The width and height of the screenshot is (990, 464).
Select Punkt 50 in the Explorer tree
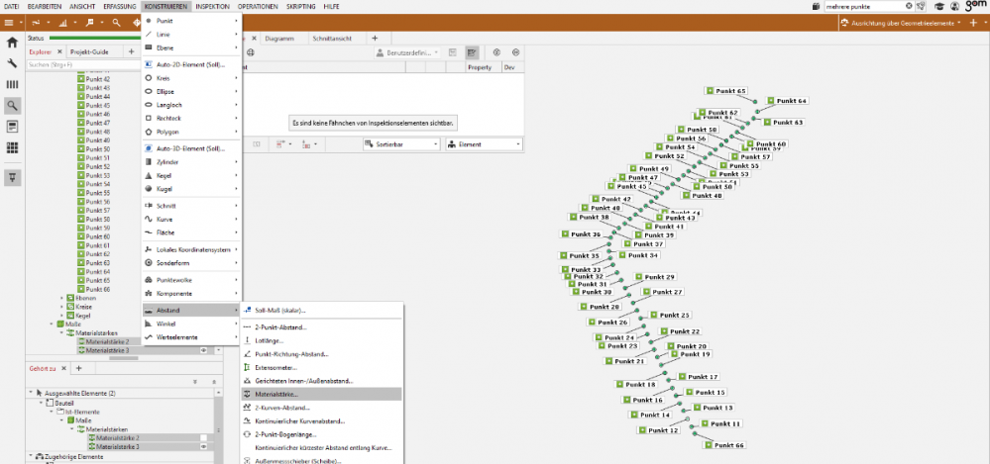click(x=98, y=148)
